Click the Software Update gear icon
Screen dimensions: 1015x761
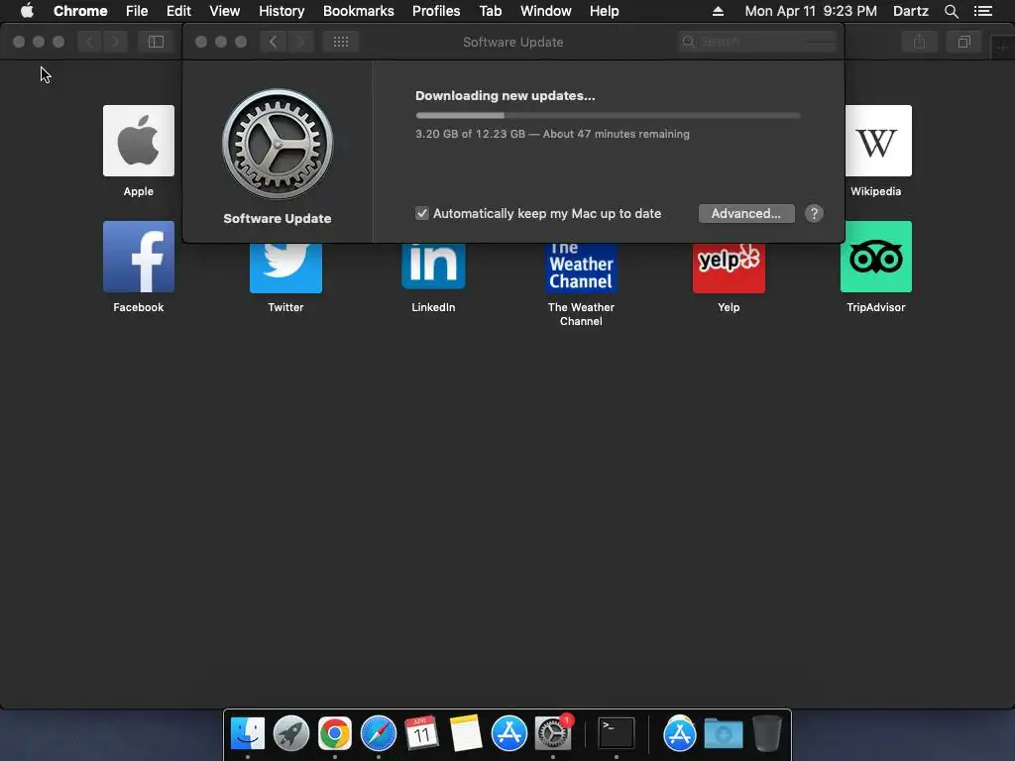pyautogui.click(x=278, y=144)
